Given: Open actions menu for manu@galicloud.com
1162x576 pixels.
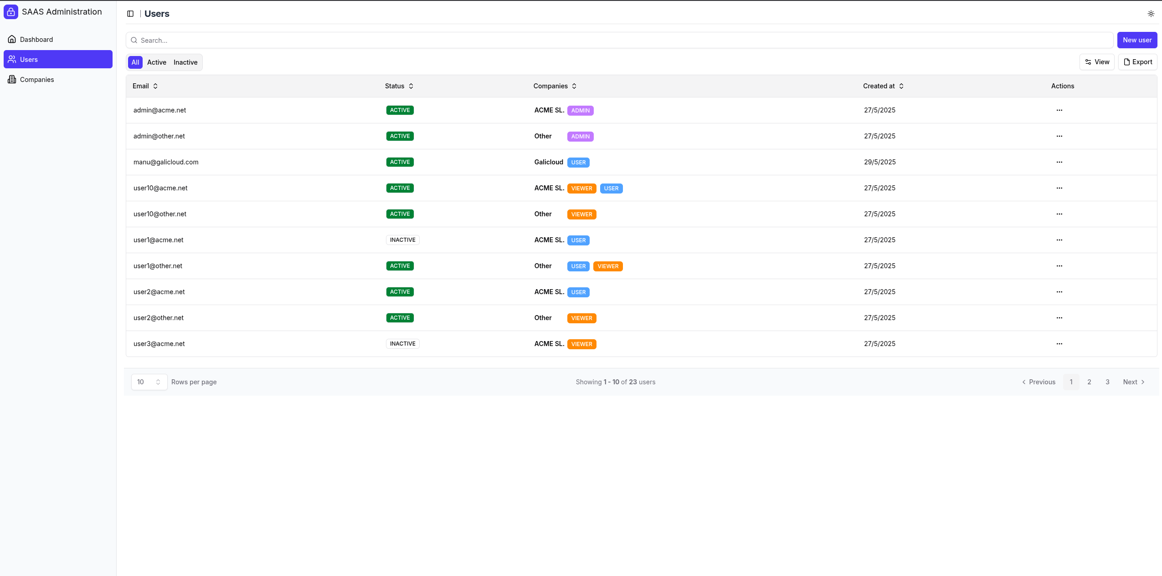Looking at the screenshot, I should (1059, 162).
